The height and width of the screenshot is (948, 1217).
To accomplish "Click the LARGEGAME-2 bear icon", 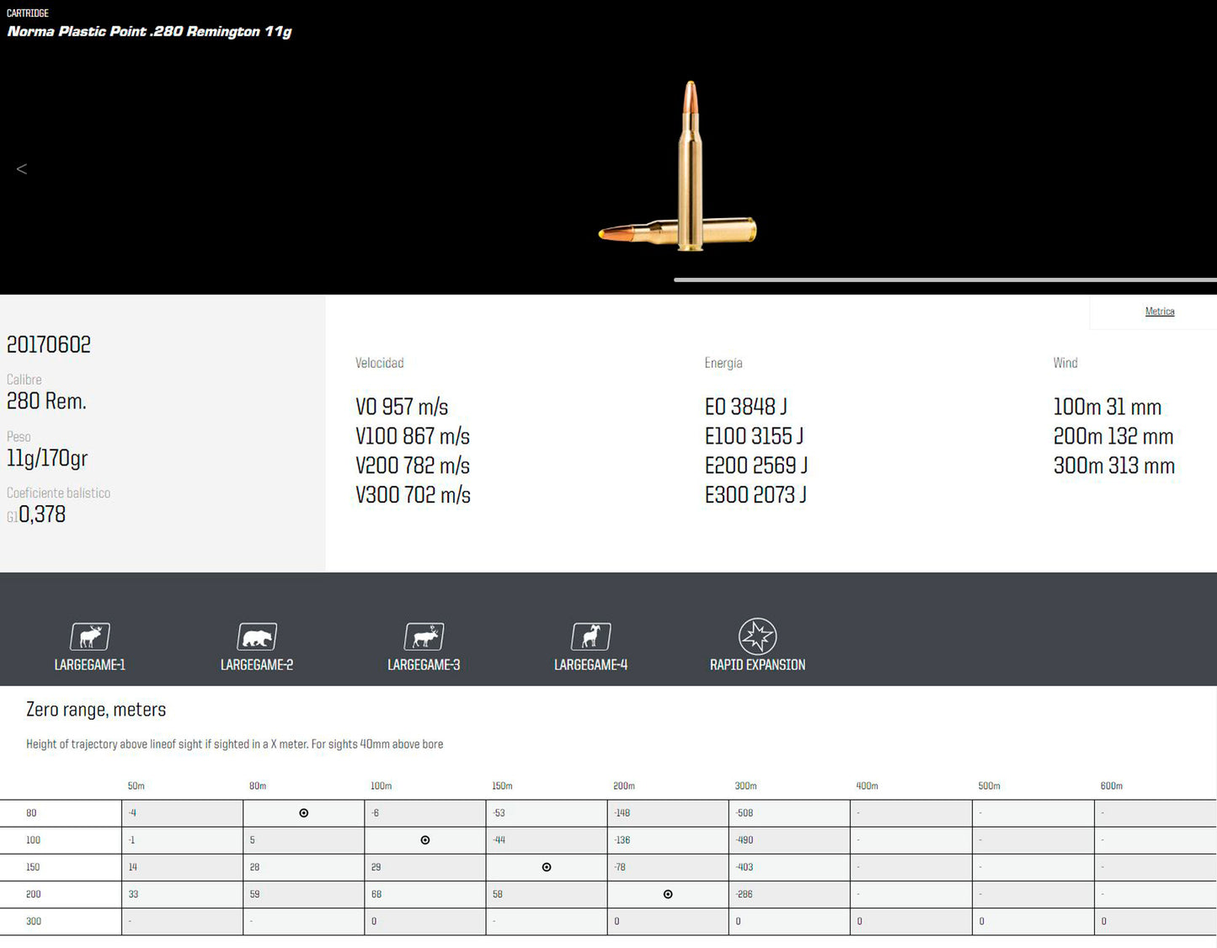I will (257, 636).
